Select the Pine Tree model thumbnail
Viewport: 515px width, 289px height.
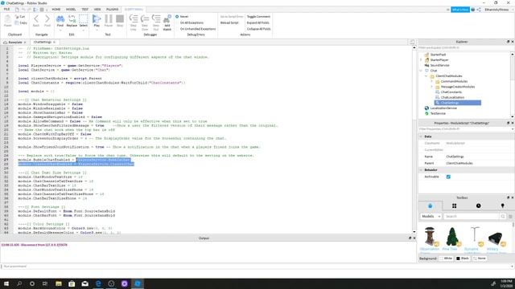click(452, 237)
